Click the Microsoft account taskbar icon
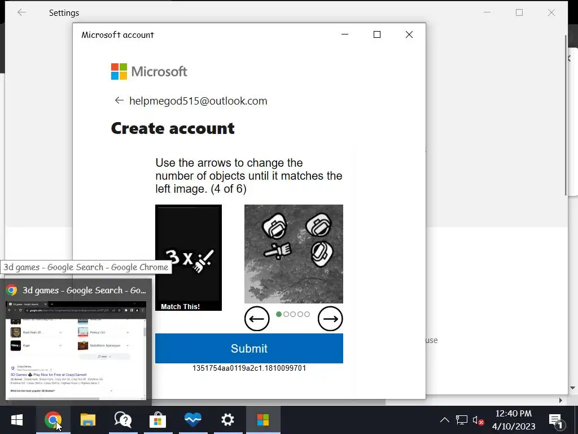Viewport: 578px width, 434px height. (263, 420)
